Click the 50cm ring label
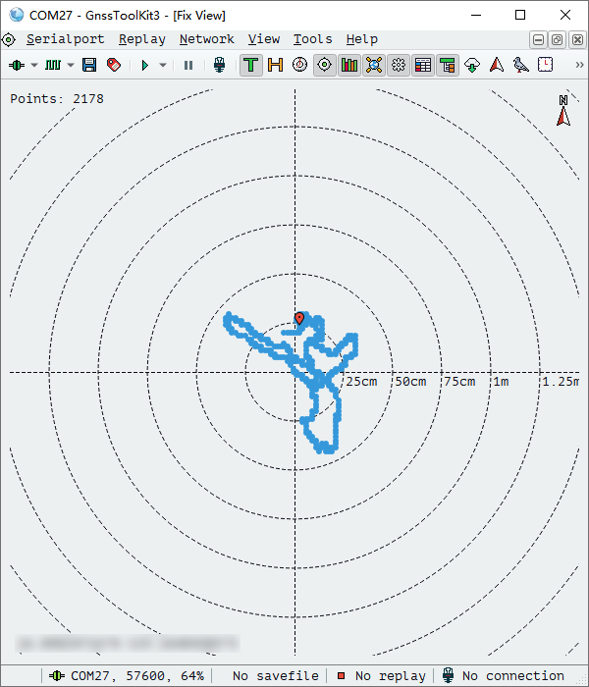 [x=410, y=382]
